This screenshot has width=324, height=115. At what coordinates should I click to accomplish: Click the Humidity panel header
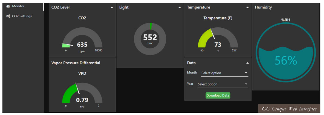tap(263, 7)
